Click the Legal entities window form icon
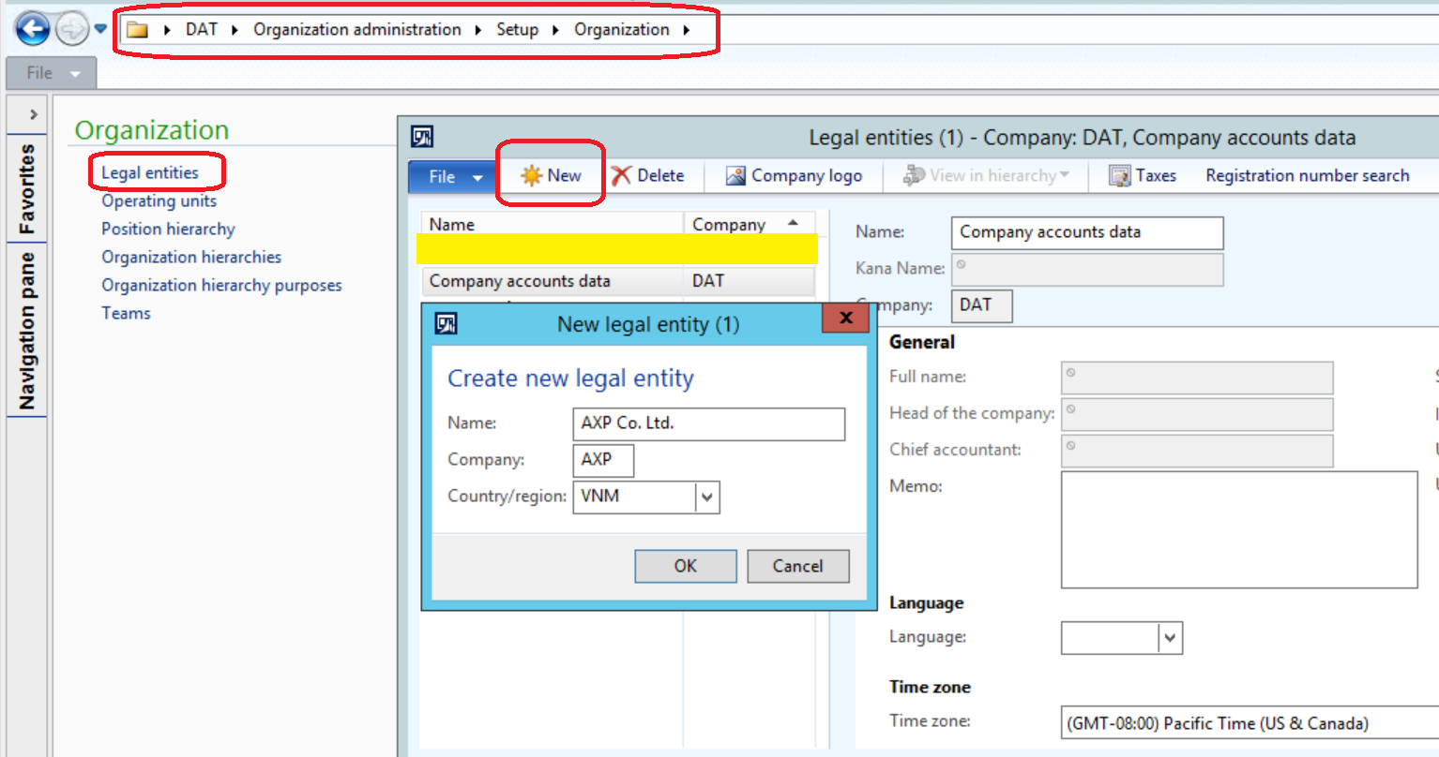 click(422, 138)
